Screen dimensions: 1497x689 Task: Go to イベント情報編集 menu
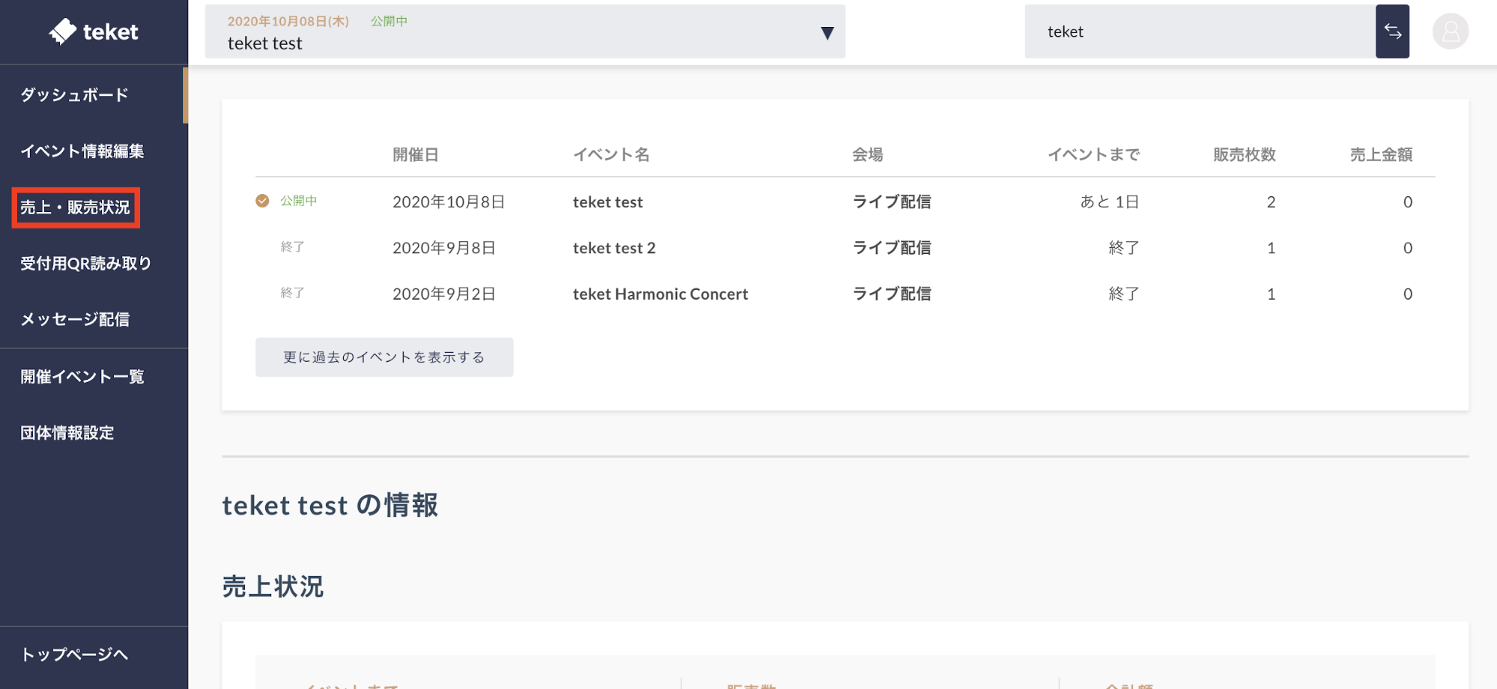pyautogui.click(x=82, y=151)
